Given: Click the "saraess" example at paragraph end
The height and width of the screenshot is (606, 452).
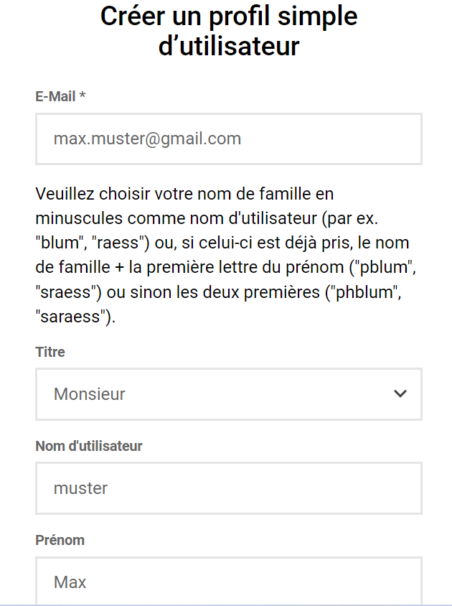Looking at the screenshot, I should coord(73,317).
